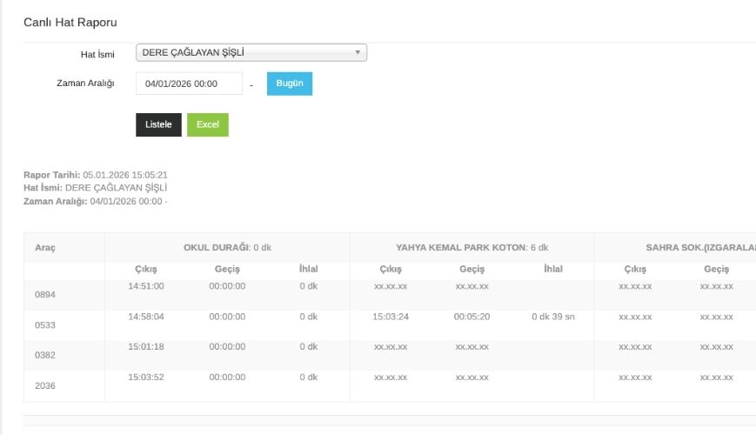Select the YAHYA KEMAL PARK KOTON header
Screen dimensions: 756x435
click(472, 248)
